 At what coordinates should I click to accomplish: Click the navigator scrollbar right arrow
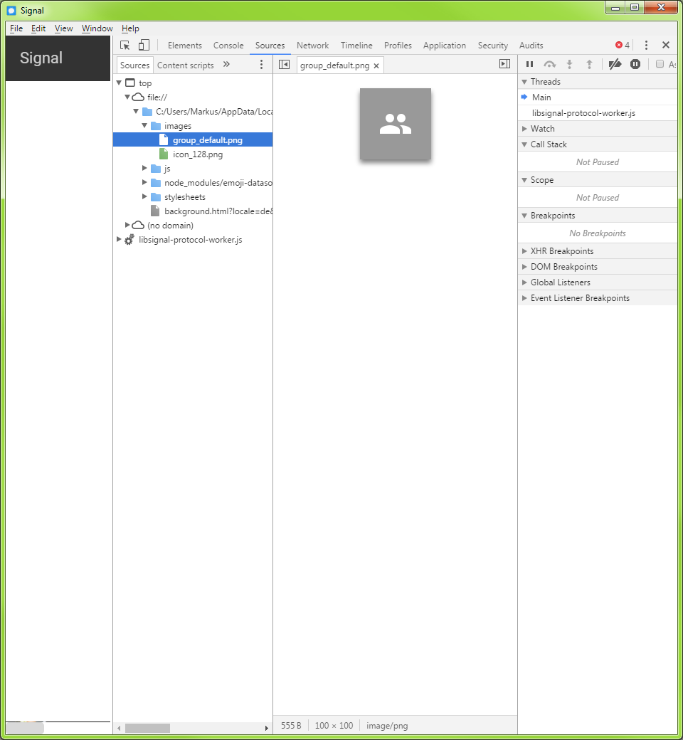[267, 728]
